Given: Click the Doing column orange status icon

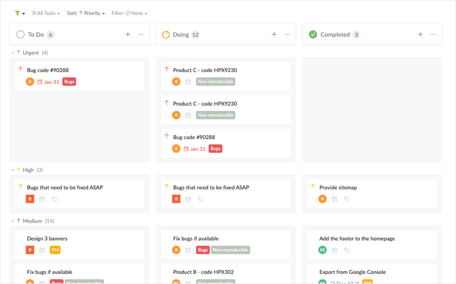Looking at the screenshot, I should pos(166,34).
